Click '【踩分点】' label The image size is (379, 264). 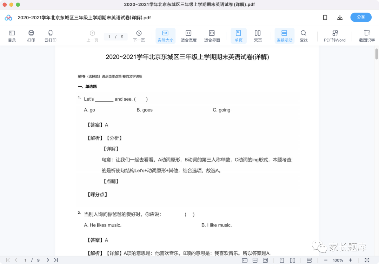97,195
